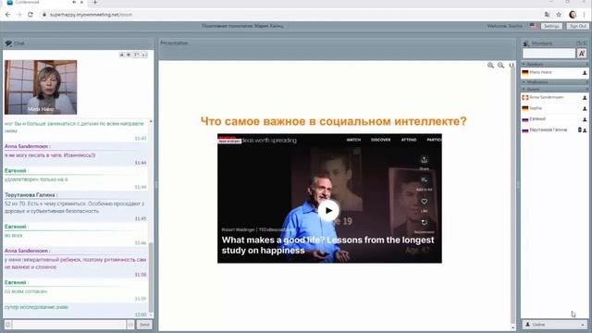Select Anna Sandermoen in guests list

(x=554, y=97)
